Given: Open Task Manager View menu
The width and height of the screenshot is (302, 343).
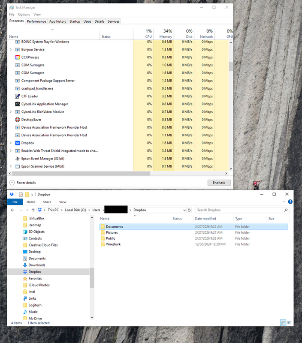Looking at the screenshot, I should [x=37, y=15].
